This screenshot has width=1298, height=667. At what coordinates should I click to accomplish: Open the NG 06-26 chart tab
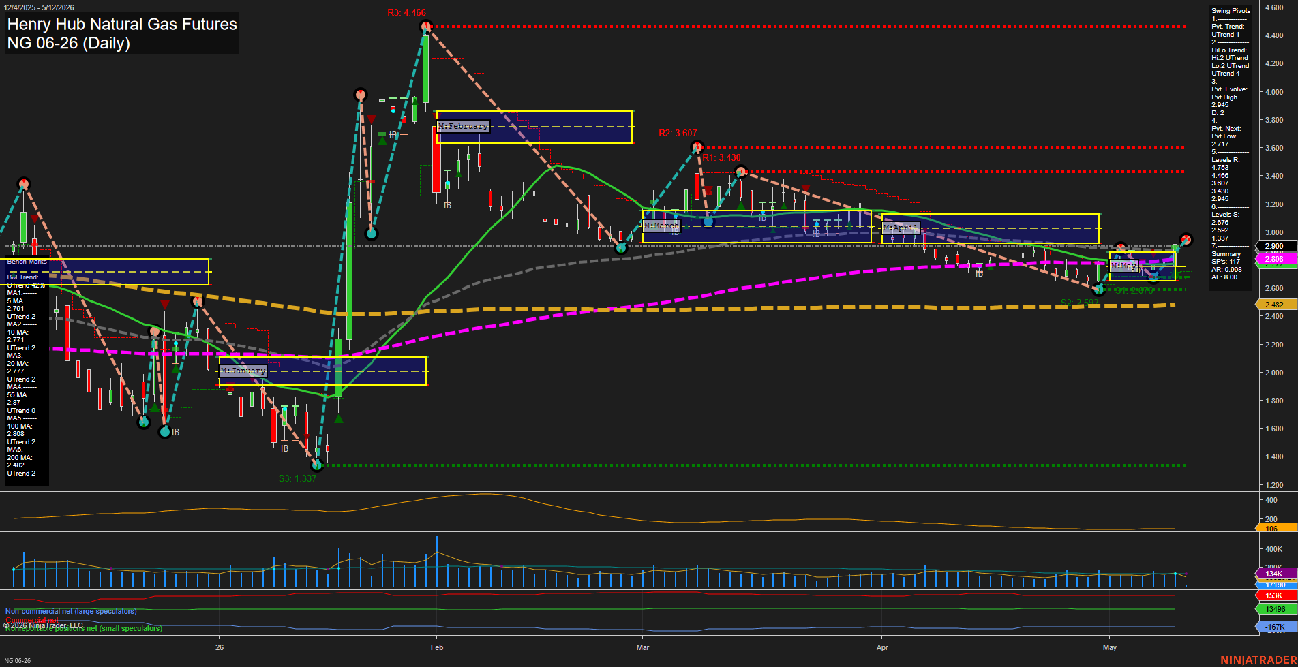point(17,661)
